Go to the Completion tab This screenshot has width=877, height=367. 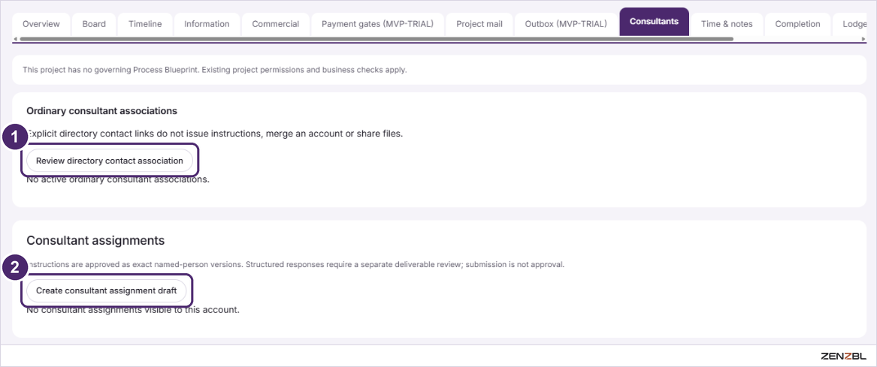point(797,24)
